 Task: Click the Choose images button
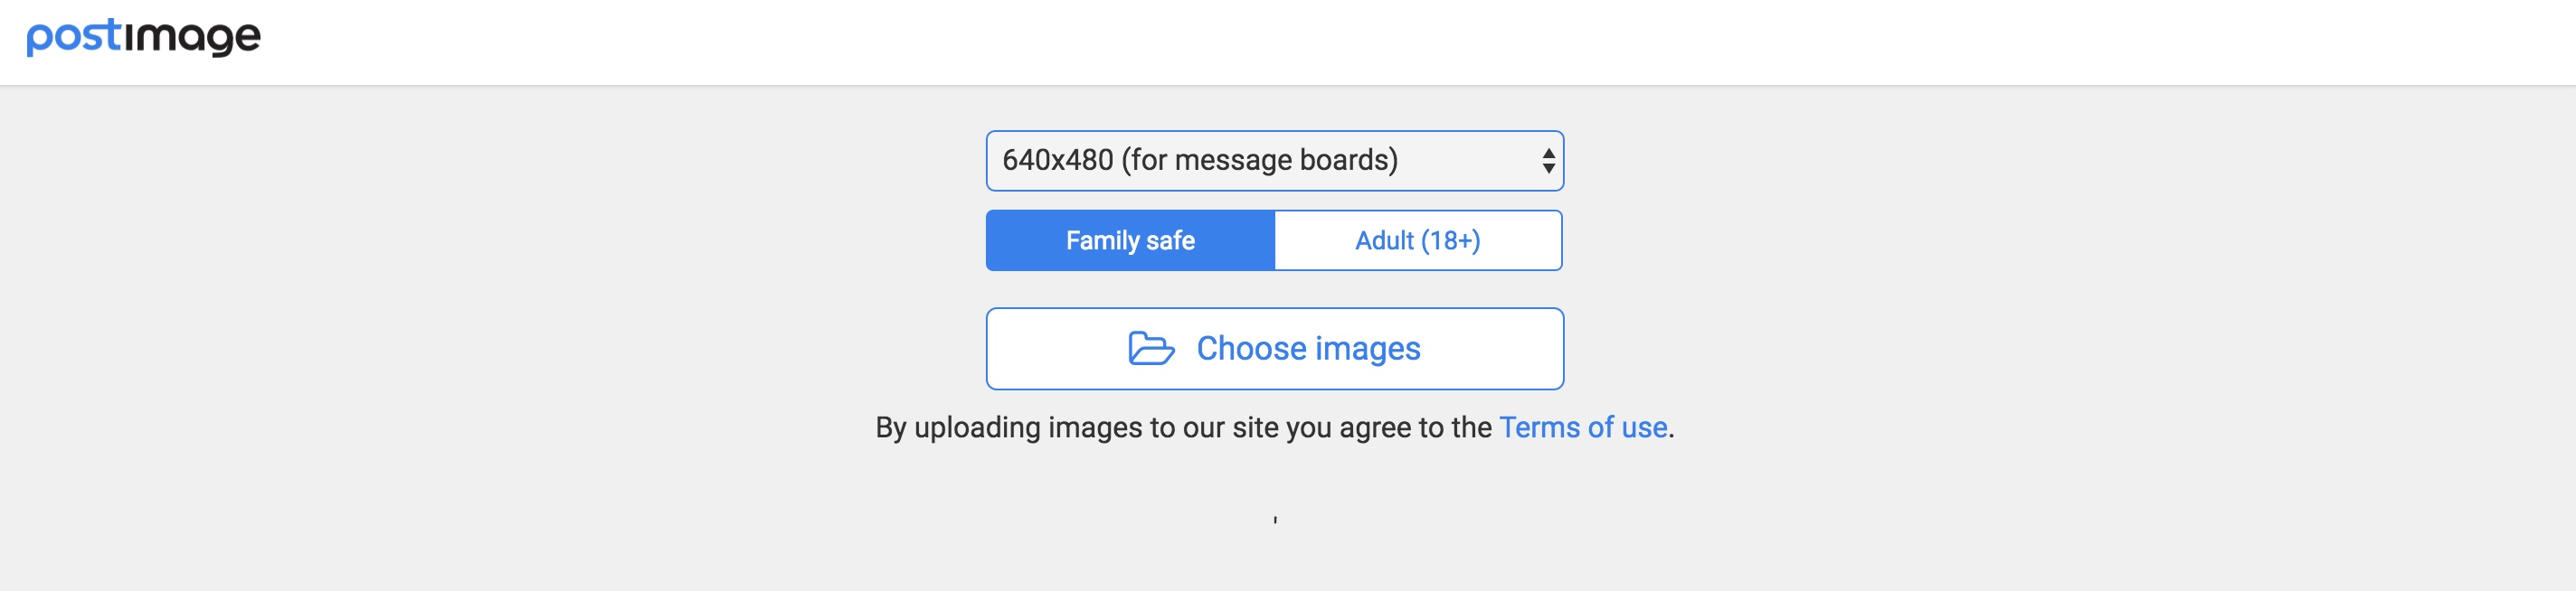(1274, 349)
